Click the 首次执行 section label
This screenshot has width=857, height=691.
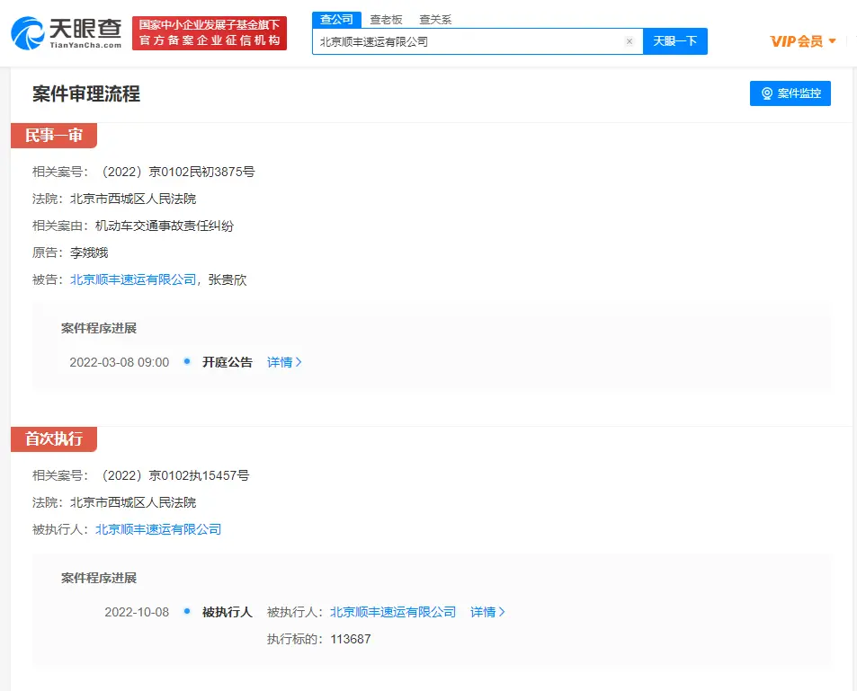(x=54, y=439)
